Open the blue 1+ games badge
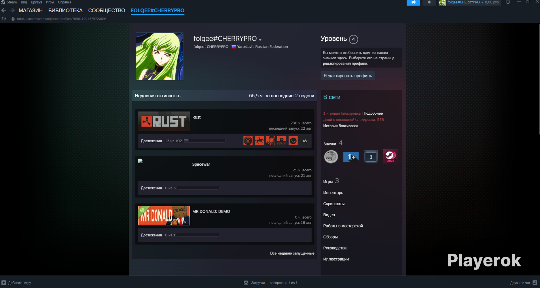The width and height of the screenshot is (540, 288). (351, 157)
